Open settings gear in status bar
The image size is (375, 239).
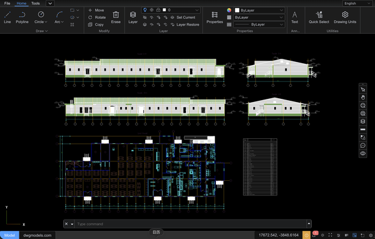click(371, 235)
